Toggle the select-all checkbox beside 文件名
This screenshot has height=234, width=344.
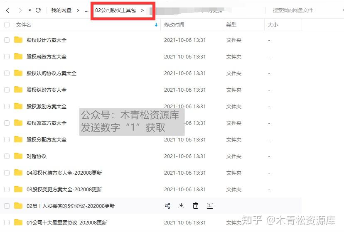7,24
